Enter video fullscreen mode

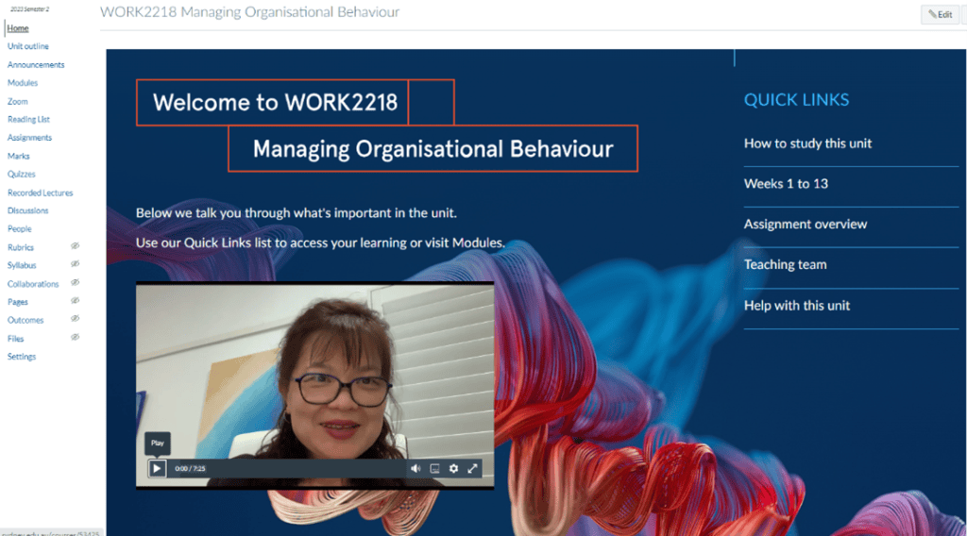coord(472,468)
